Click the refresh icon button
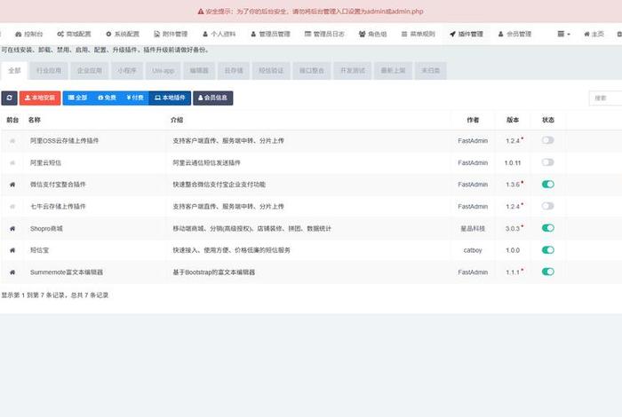Image resolution: width=622 pixels, height=417 pixels. [10, 98]
